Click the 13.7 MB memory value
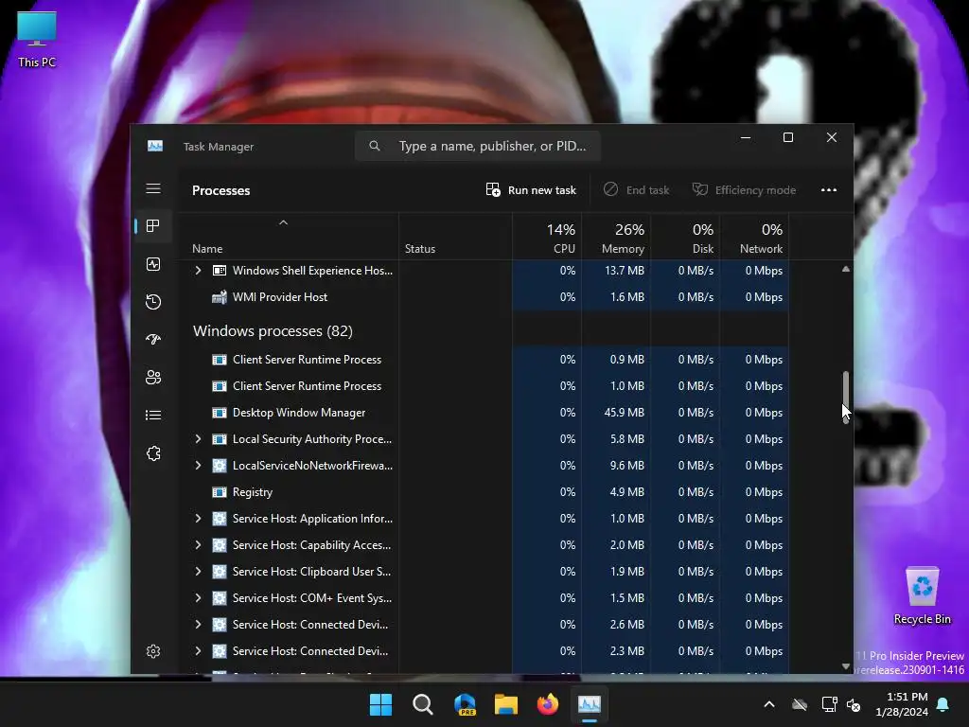Viewport: 969px width, 727px height. click(625, 270)
